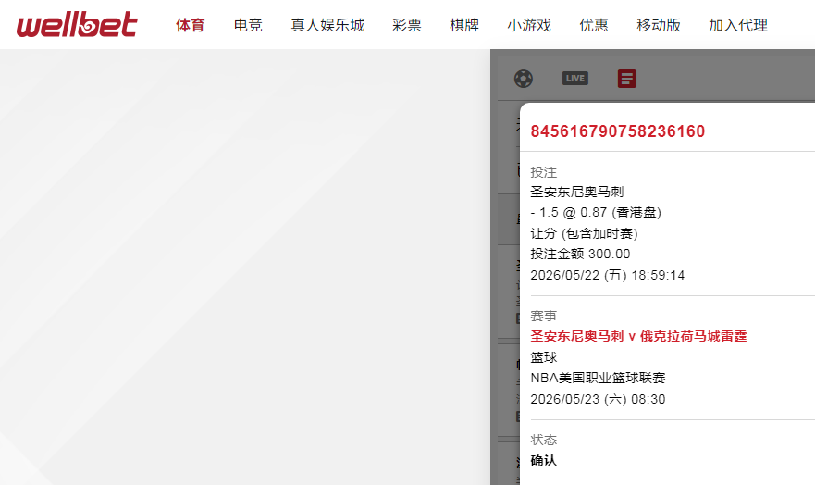Open the 彩票 menu item

pos(406,25)
